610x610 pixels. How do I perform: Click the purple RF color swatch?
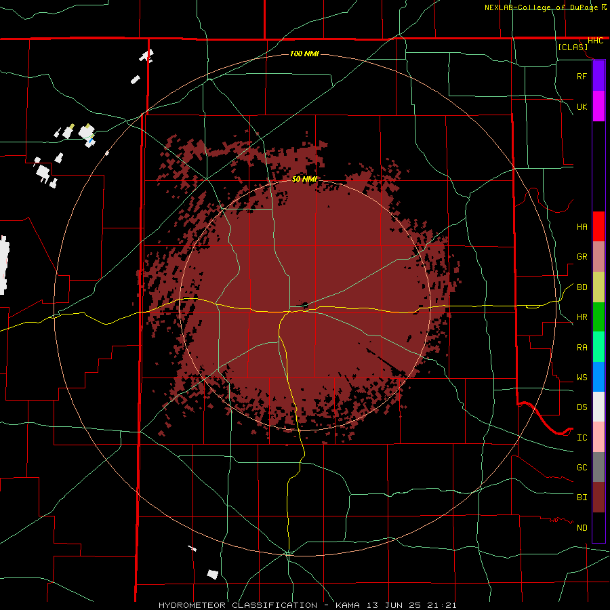tap(598, 76)
